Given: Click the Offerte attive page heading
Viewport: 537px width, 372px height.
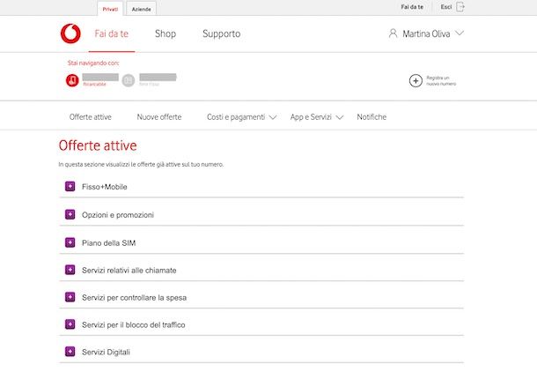Looking at the screenshot, I should pyautogui.click(x=98, y=145).
